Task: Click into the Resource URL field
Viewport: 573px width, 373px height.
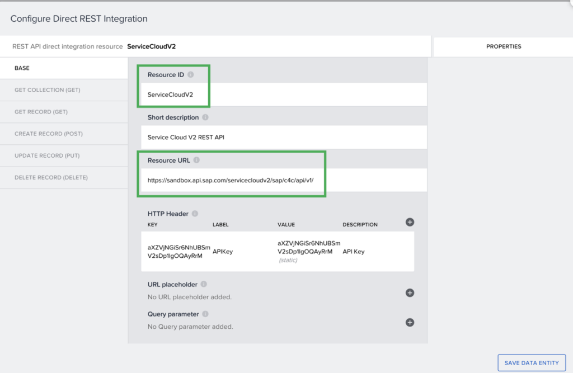Action: tap(283, 181)
